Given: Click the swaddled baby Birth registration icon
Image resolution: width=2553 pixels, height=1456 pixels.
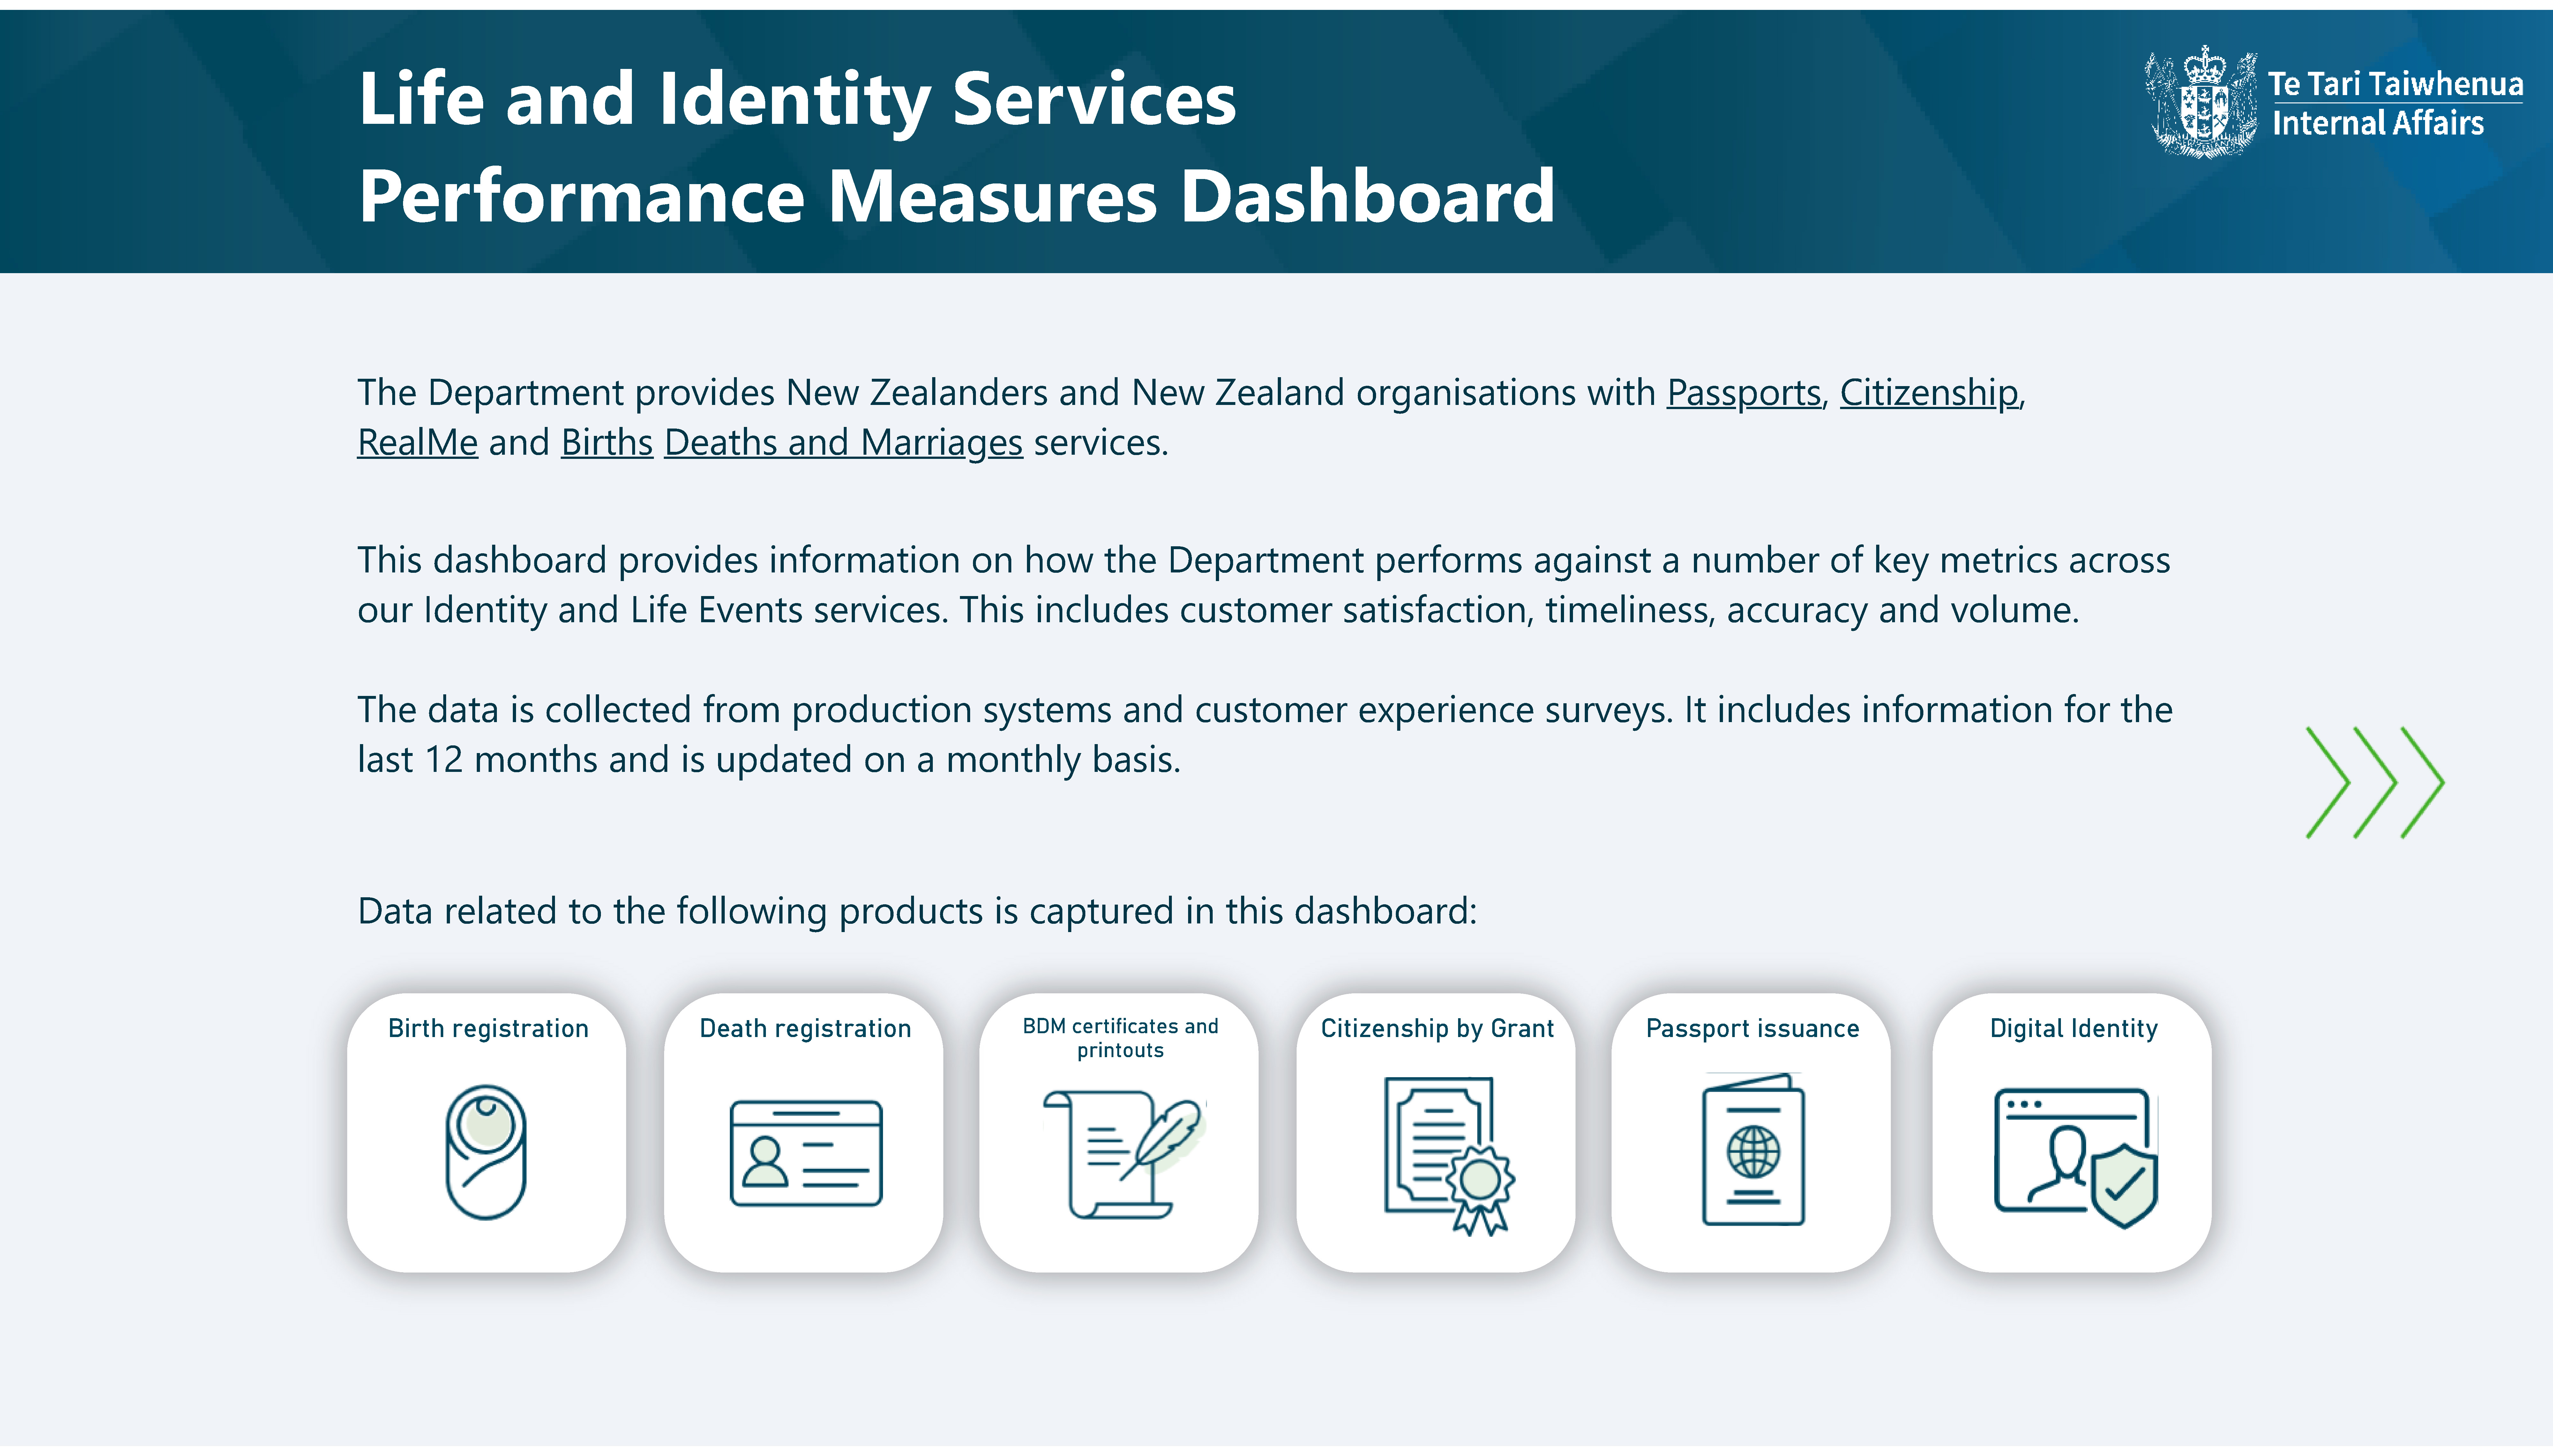Looking at the screenshot, I should click(486, 1152).
